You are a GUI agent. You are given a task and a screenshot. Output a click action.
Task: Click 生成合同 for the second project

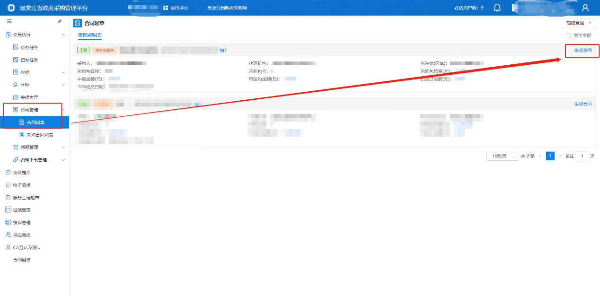tap(582, 104)
